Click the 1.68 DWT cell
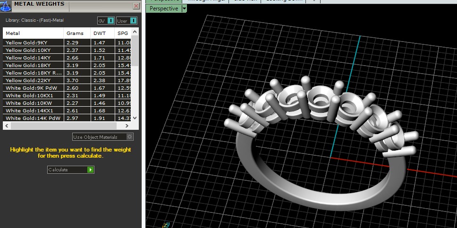This screenshot has width=457, height=228. (x=102, y=111)
